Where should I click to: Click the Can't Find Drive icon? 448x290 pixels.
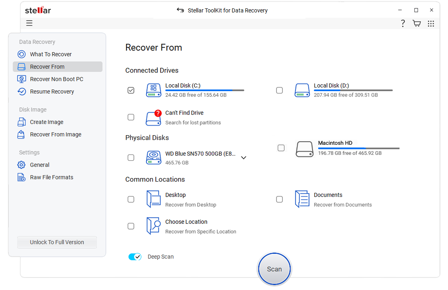click(154, 118)
